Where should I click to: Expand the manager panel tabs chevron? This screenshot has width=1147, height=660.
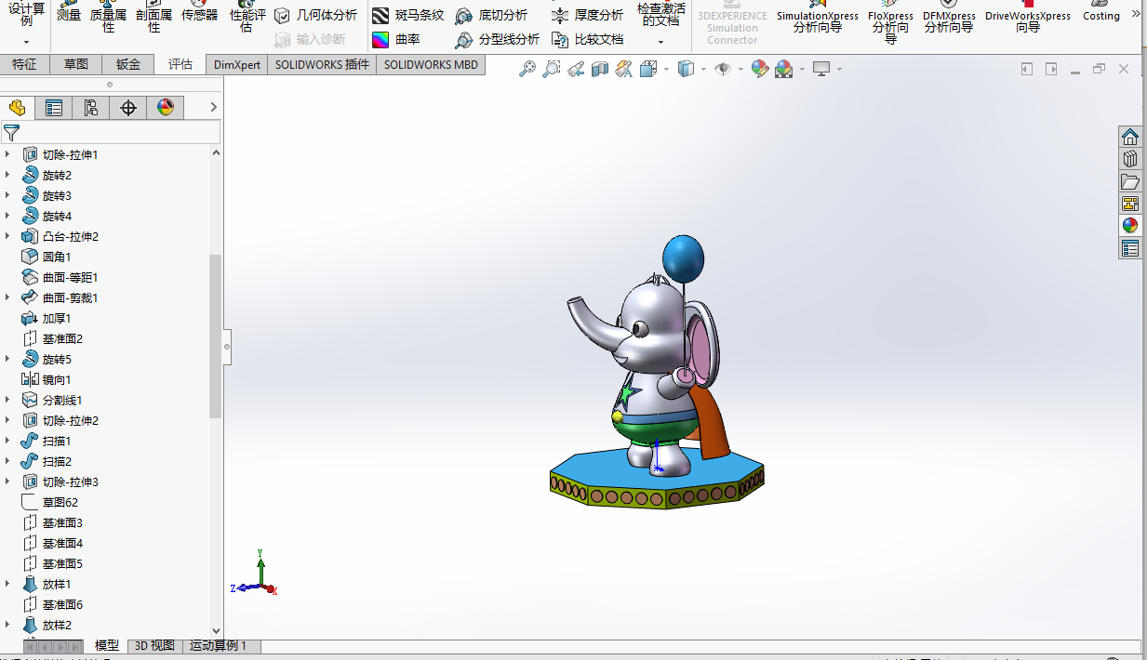click(x=213, y=108)
